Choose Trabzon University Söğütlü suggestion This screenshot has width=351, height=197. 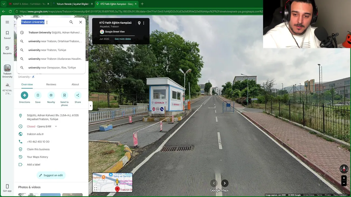click(x=51, y=33)
